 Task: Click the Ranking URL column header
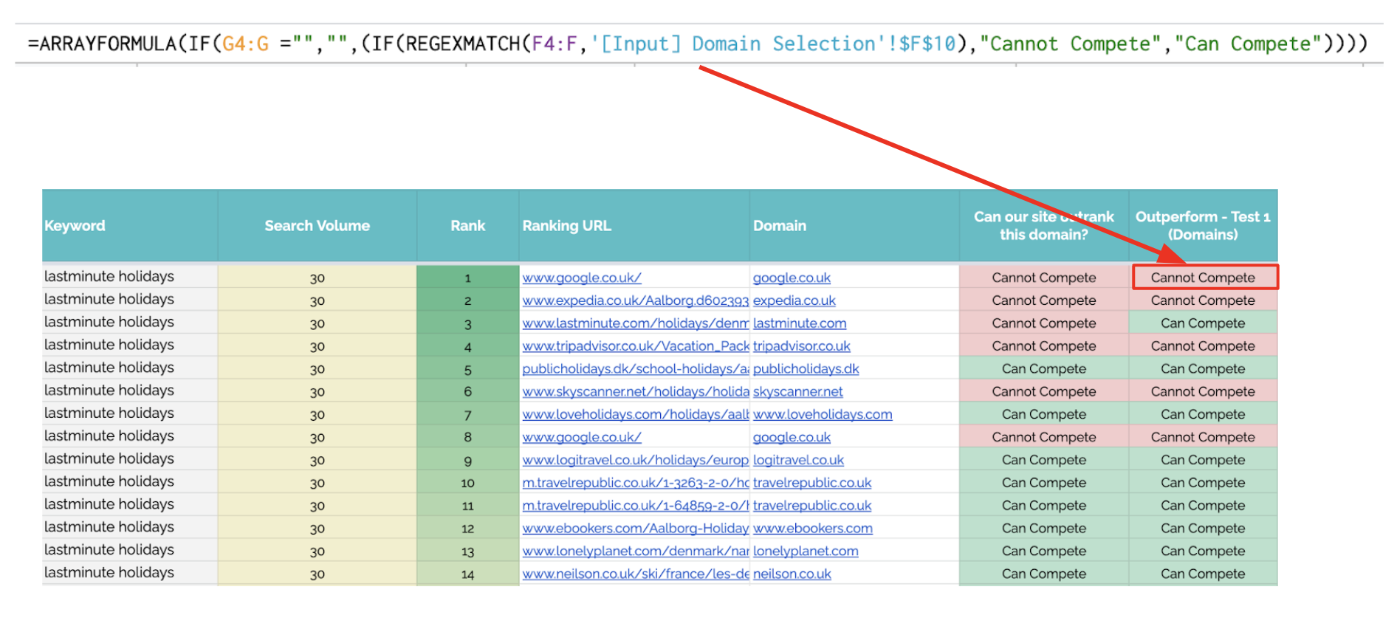[x=566, y=226]
